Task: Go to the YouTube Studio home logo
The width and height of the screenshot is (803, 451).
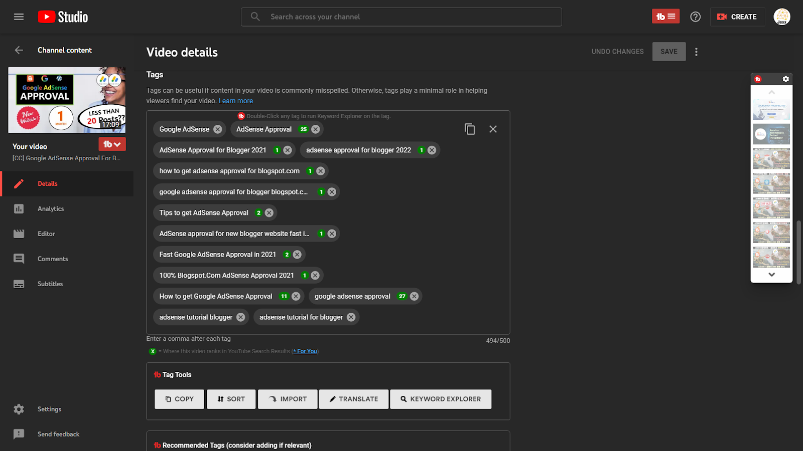Action: pyautogui.click(x=63, y=17)
